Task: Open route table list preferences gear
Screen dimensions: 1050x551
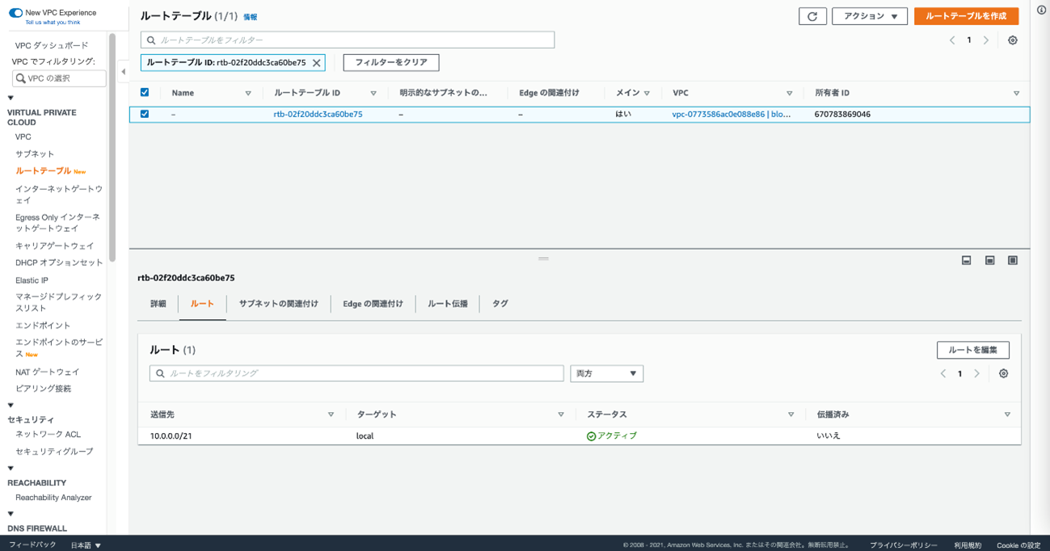Action: (x=1012, y=40)
